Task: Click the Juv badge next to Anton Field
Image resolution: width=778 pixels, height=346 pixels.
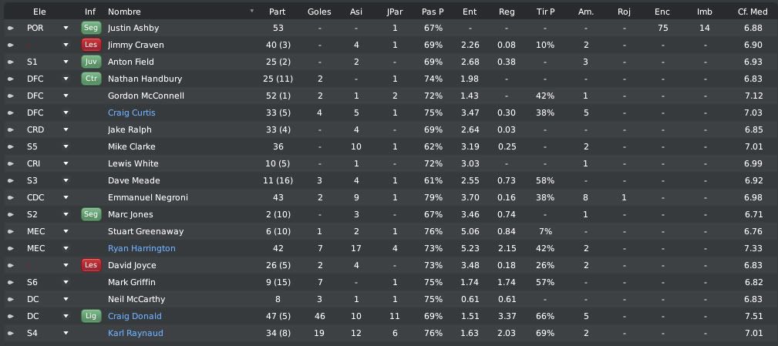Action: (x=91, y=62)
